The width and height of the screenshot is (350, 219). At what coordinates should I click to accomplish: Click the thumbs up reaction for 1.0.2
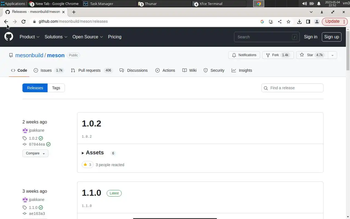coord(87,165)
